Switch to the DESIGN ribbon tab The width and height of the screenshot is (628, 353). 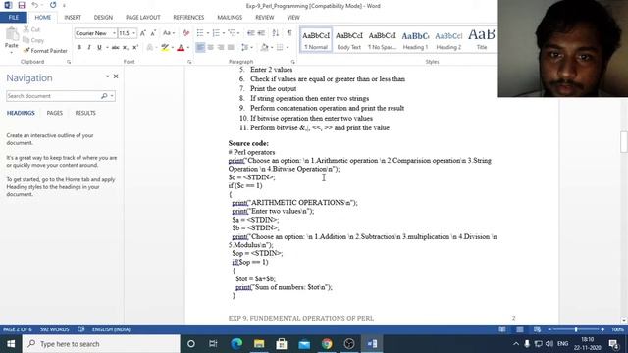103,18
